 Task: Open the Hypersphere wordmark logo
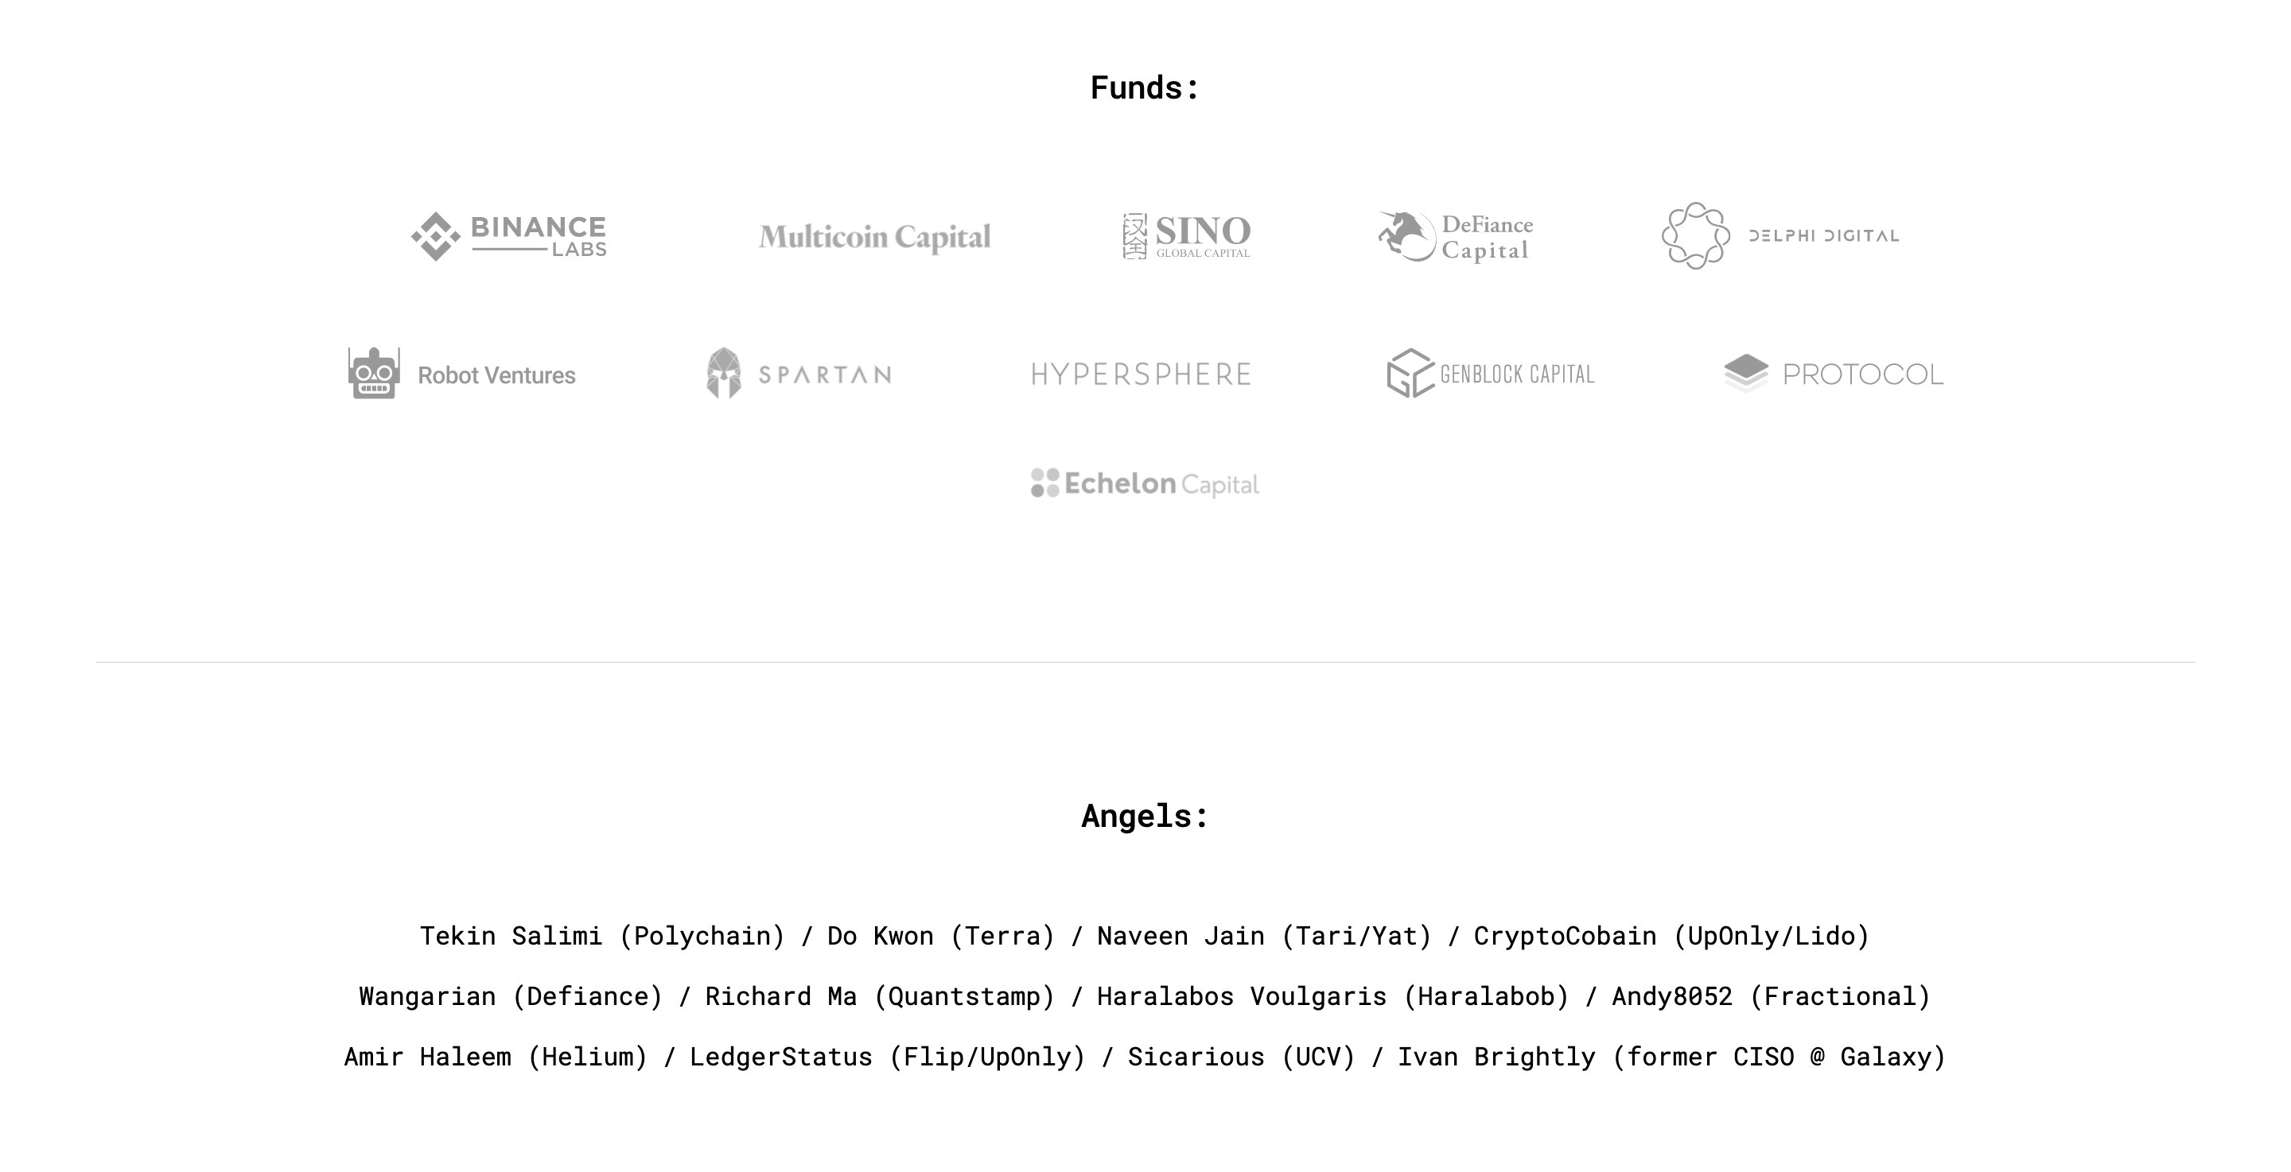[x=1141, y=374]
